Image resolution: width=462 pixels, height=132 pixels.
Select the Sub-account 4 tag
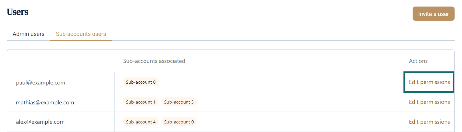click(x=141, y=122)
